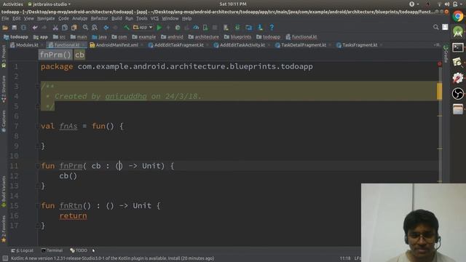
Task: Open the Gradle side panel
Action: click(446, 53)
